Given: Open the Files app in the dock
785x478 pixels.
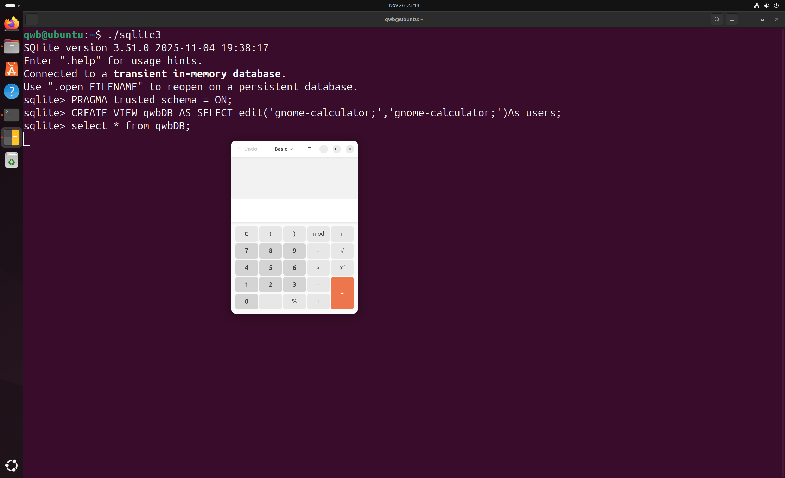Looking at the screenshot, I should coord(12,46).
